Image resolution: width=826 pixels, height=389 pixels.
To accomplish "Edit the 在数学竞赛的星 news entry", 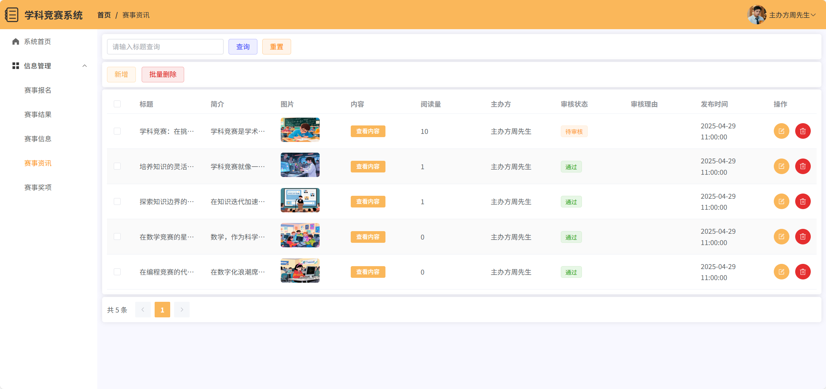I will point(781,237).
